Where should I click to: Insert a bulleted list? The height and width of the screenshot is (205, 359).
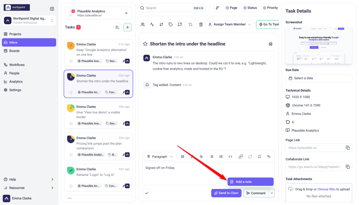click(212, 157)
